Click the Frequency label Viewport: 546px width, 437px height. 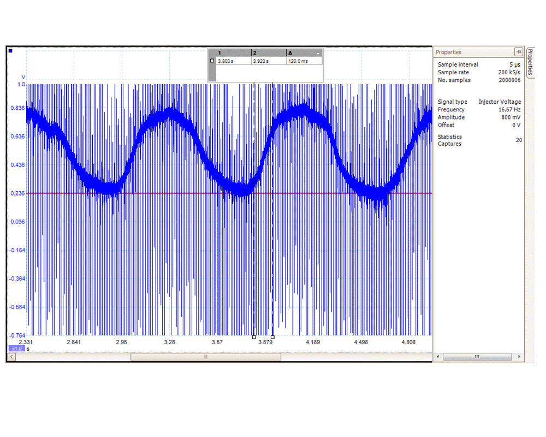click(452, 109)
